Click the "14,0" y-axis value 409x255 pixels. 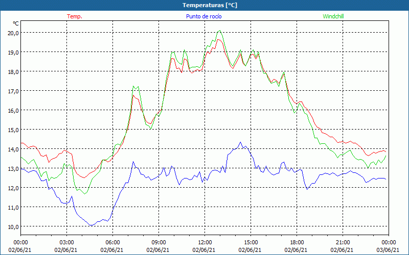(13, 149)
